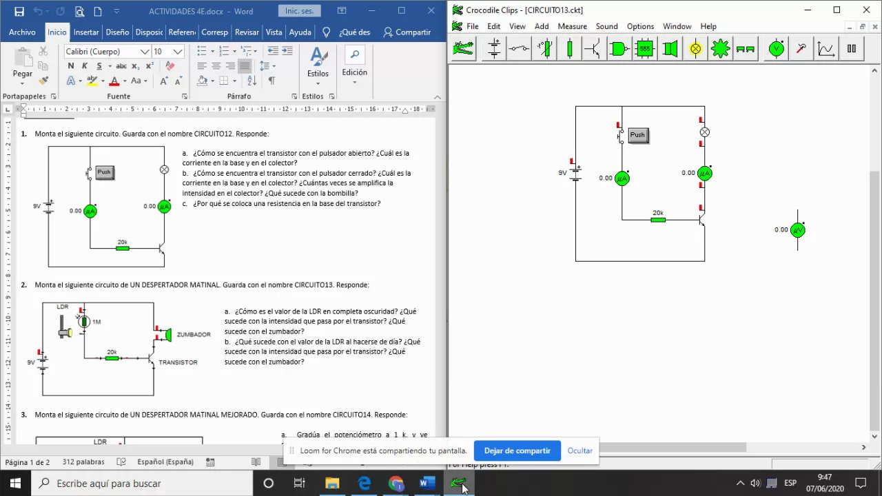Click the ¿Qué des search box in Word
Screen dimensions: 882x496
(x=354, y=32)
